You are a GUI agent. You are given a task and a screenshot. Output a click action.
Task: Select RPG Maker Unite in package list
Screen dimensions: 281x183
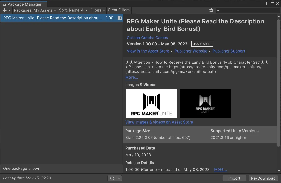tap(52, 18)
